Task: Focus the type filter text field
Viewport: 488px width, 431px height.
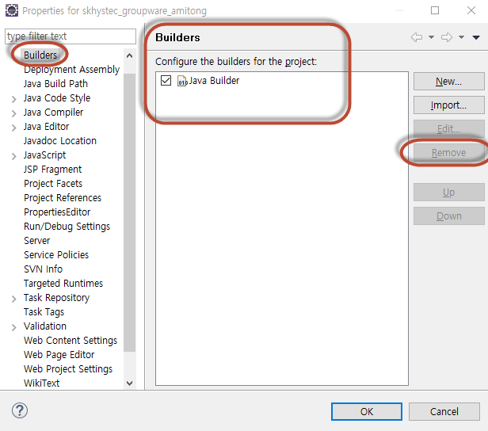Action: tap(71, 36)
